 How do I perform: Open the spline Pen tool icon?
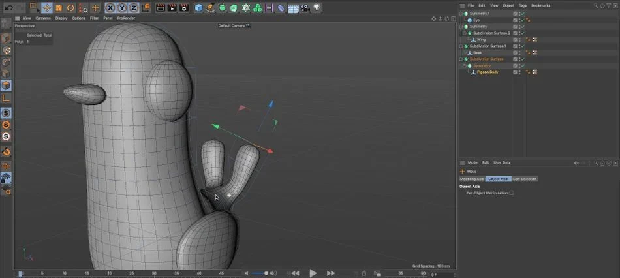click(211, 8)
